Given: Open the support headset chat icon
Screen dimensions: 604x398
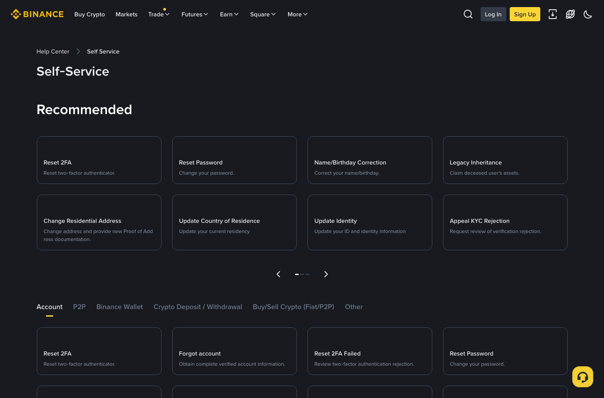Looking at the screenshot, I should pos(582,377).
